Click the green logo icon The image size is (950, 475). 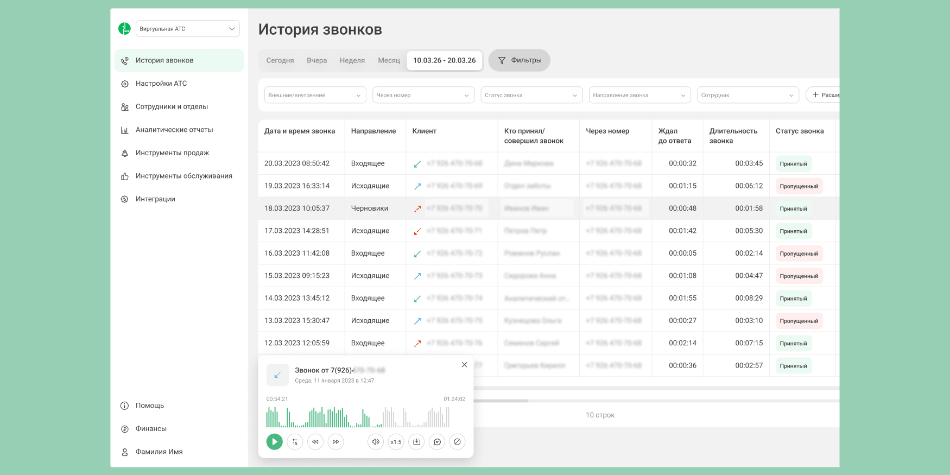click(124, 29)
